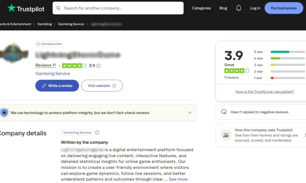The image size is (306, 183).
Task: Click the star rating beside Reviews 11
Action: coord(74,66)
